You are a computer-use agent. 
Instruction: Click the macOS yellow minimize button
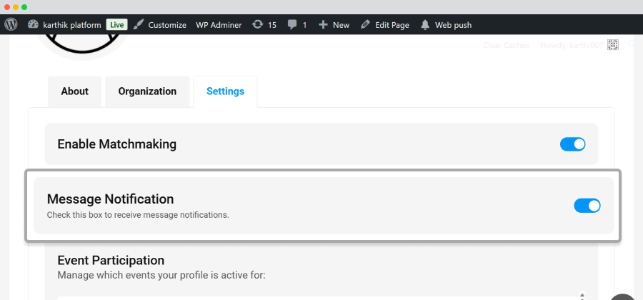click(x=16, y=7)
